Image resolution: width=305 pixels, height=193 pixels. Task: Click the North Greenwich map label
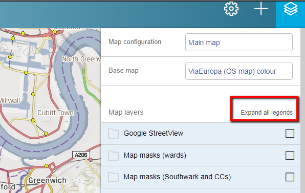point(81,59)
